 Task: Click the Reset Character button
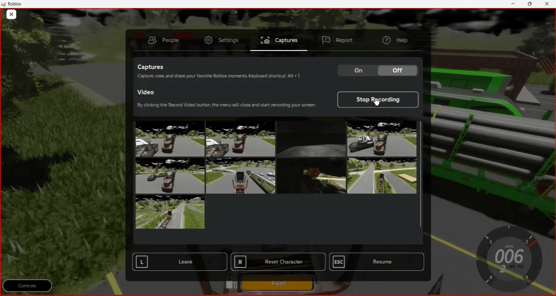coord(278,262)
